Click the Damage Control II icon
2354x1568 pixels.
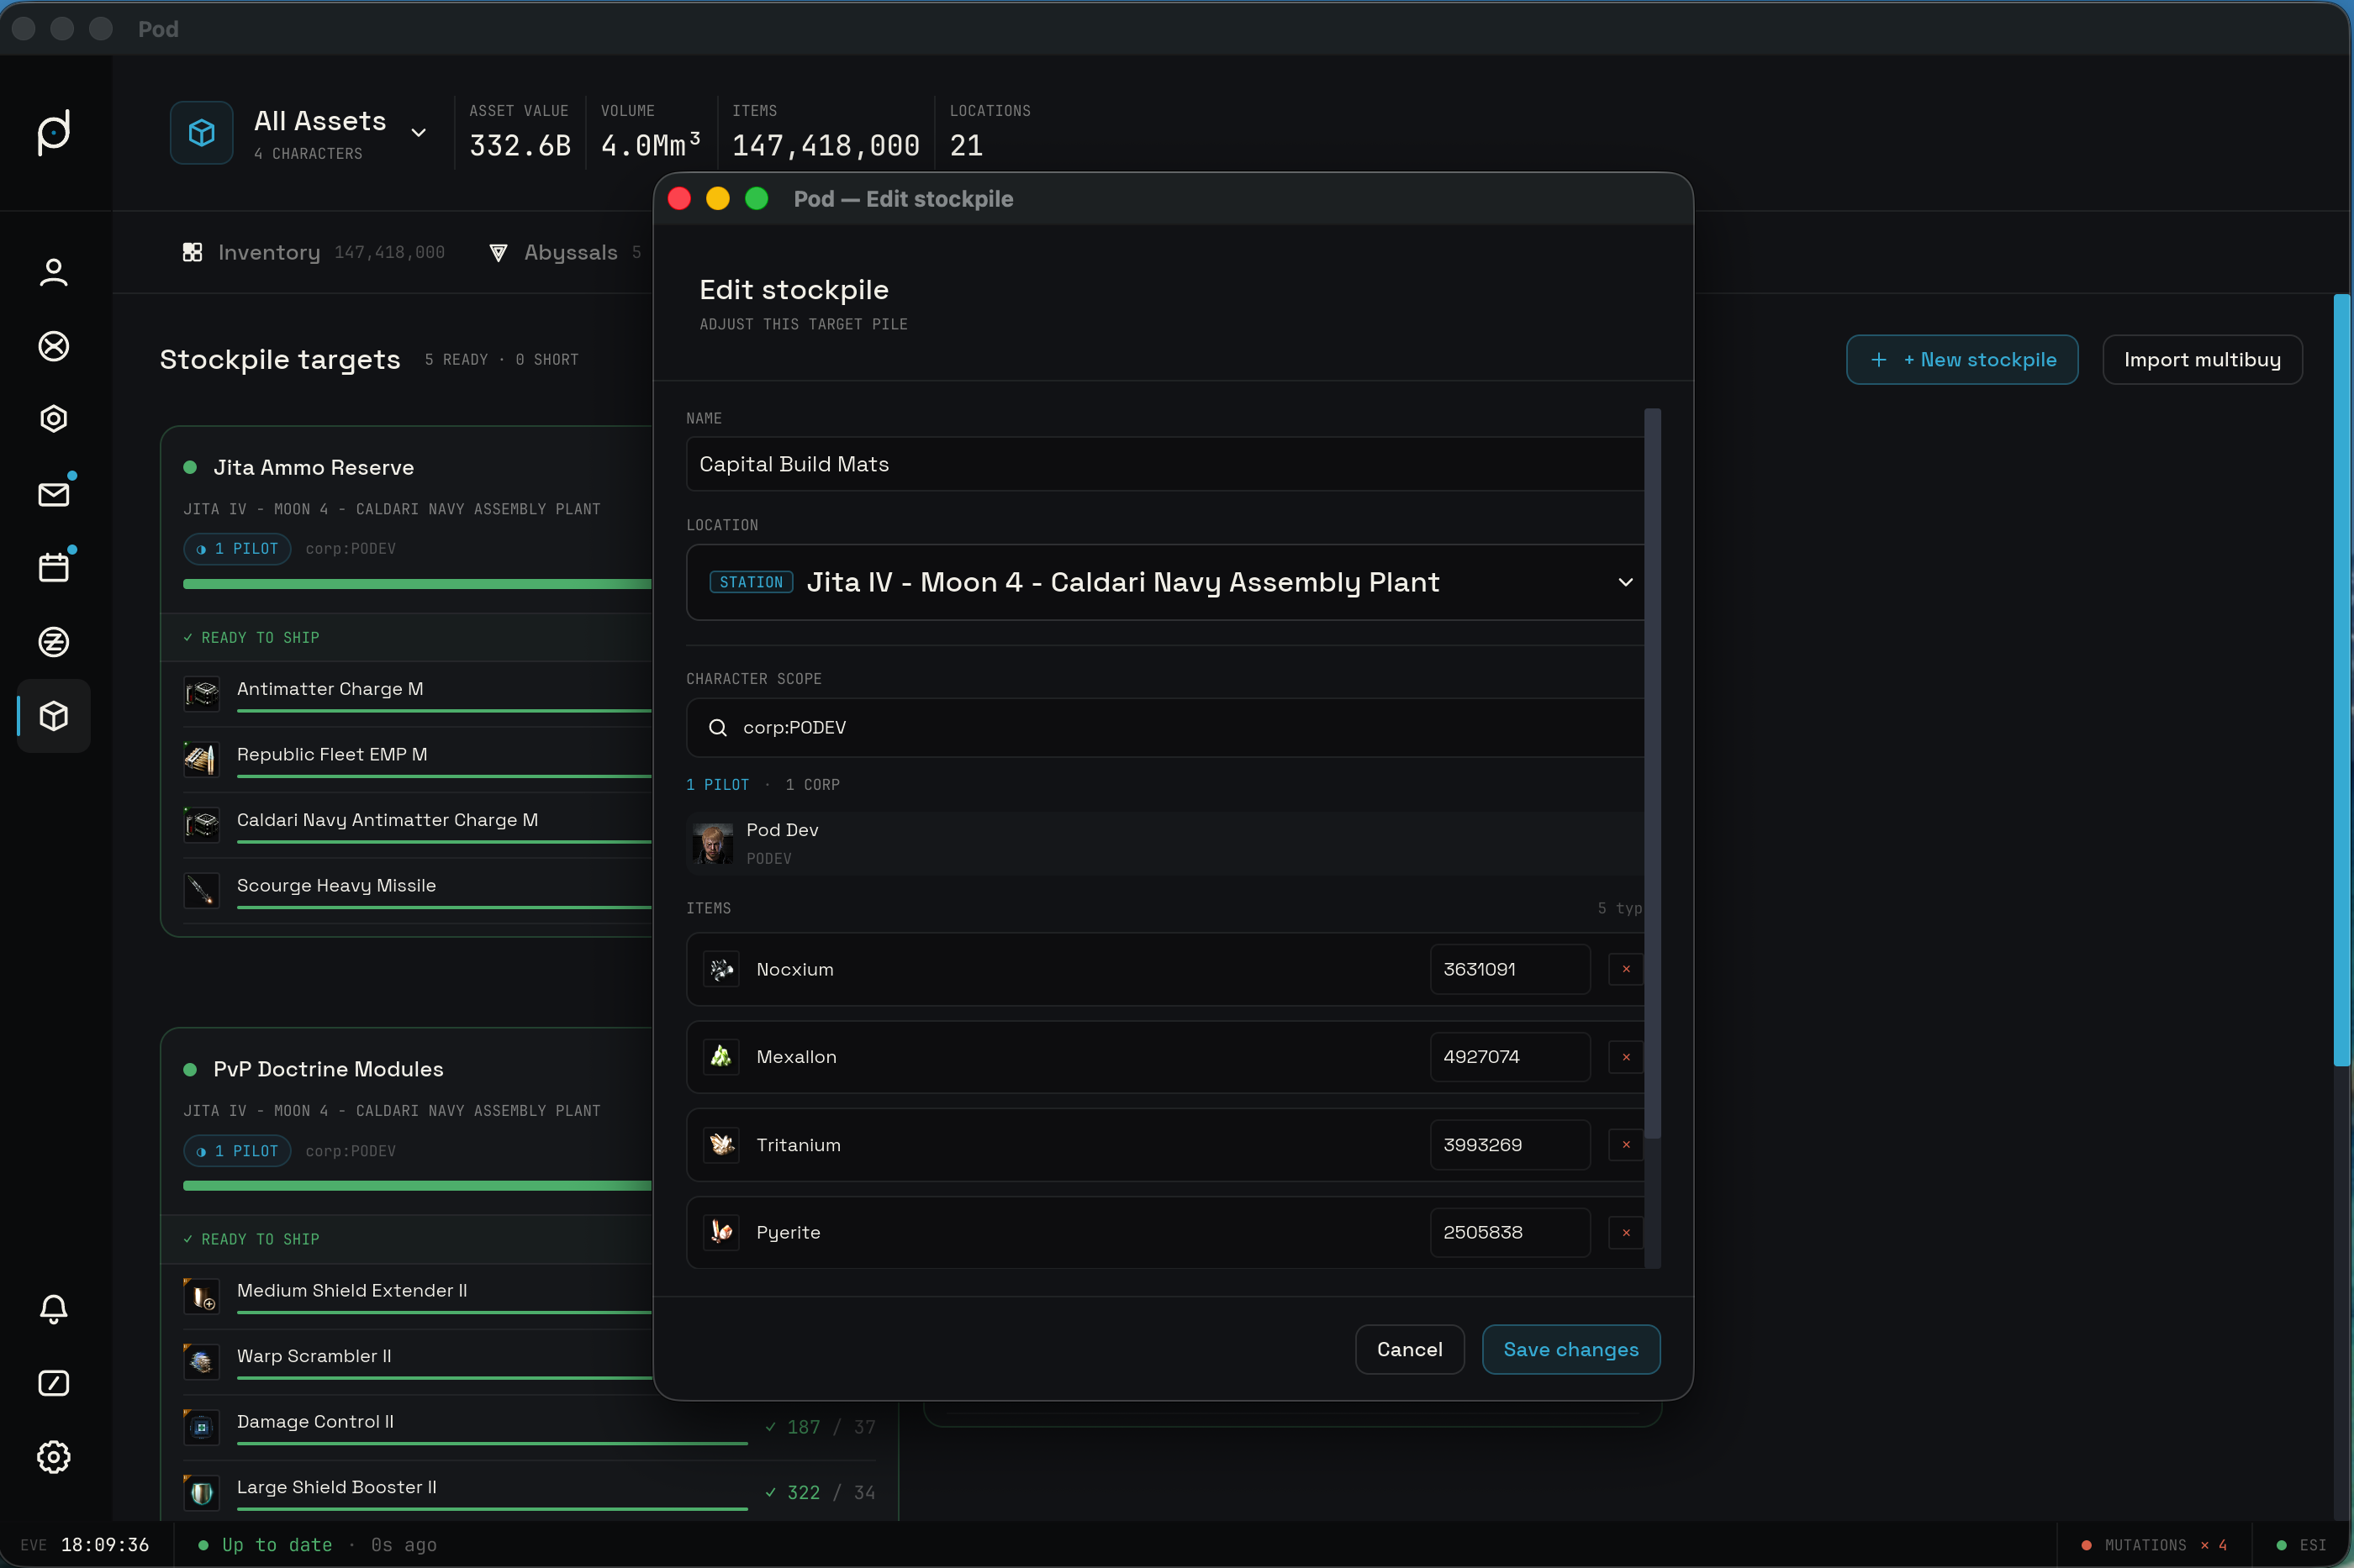point(202,1427)
